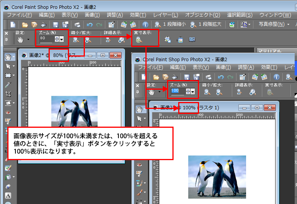This screenshot has width=297, height=204.
Task: Select Paint Brush tool in front window toolbox
Action: [x=139, y=192]
